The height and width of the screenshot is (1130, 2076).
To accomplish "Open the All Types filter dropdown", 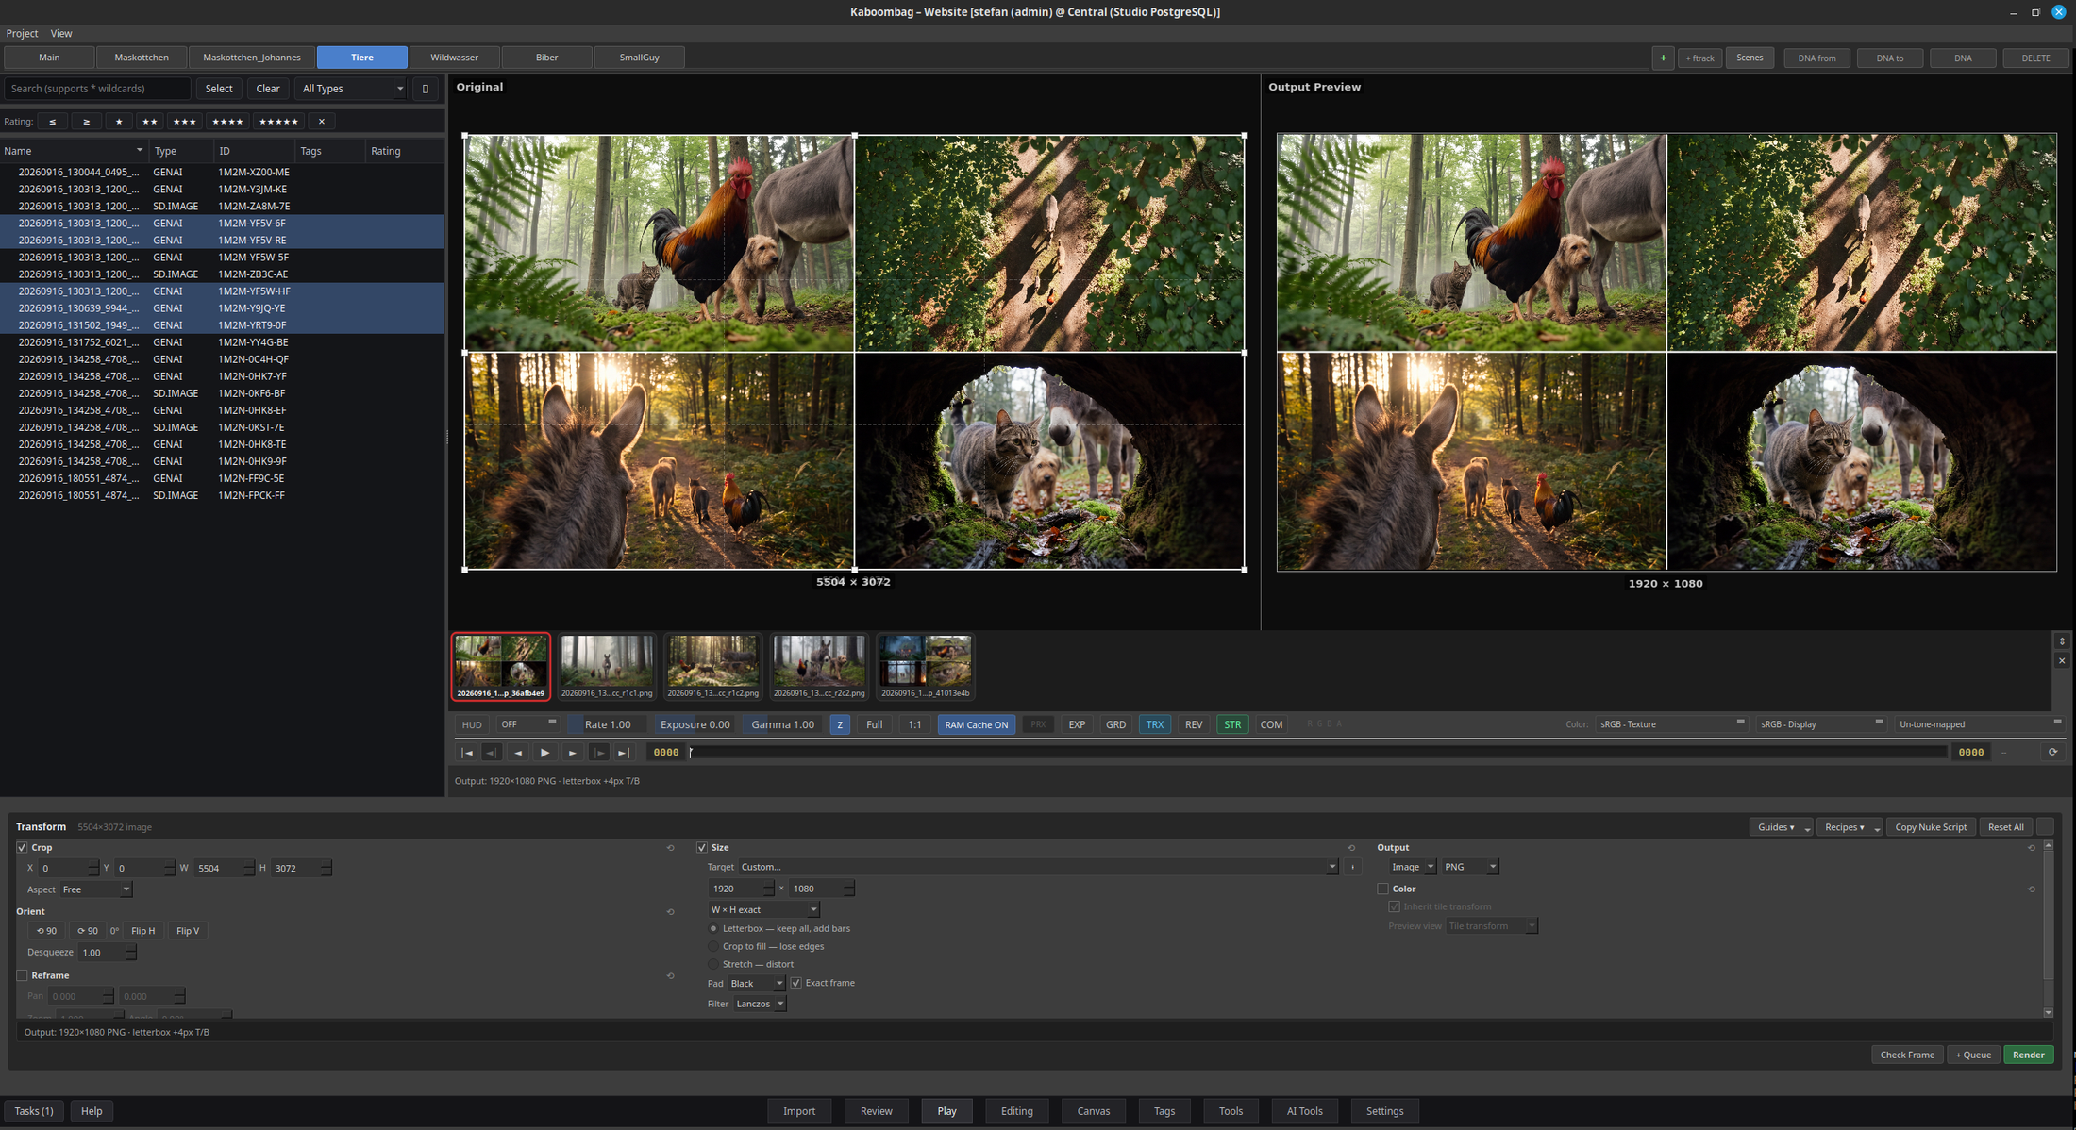I will tap(352, 89).
